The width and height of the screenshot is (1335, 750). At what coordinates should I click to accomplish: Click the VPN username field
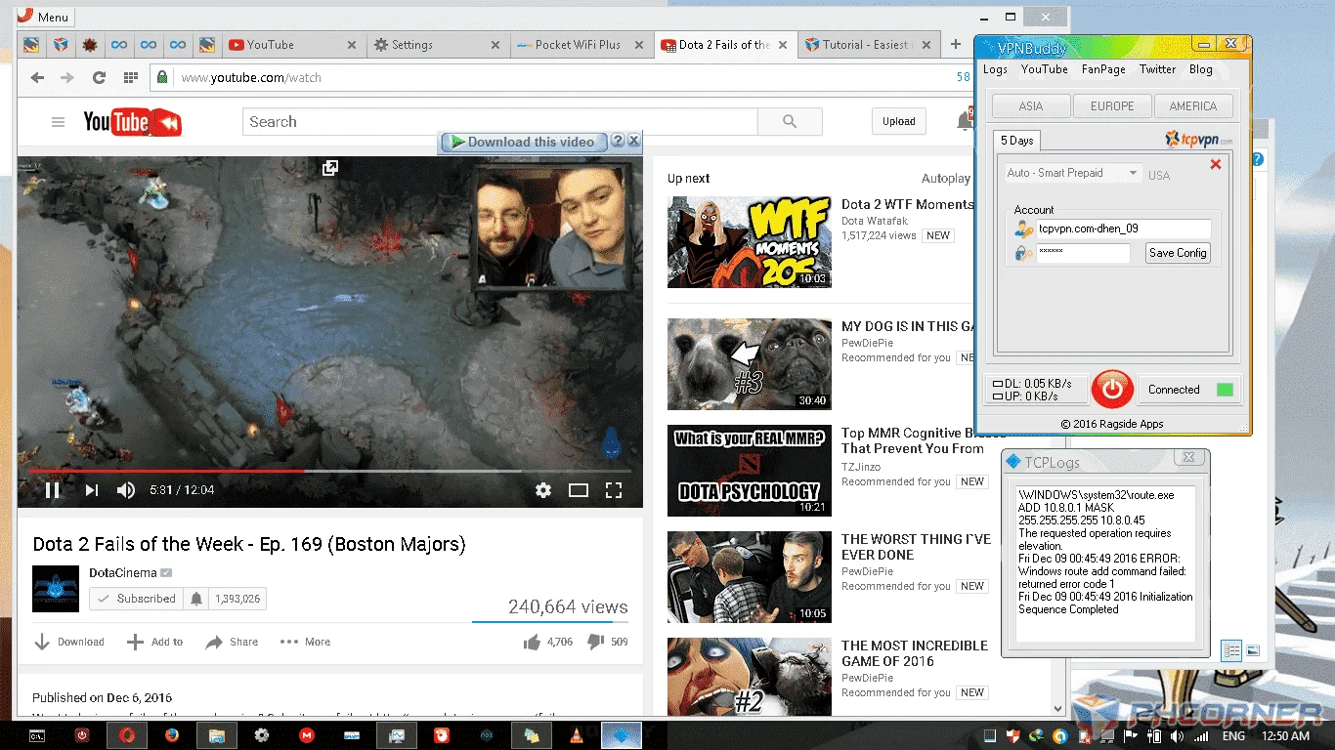point(1123,229)
